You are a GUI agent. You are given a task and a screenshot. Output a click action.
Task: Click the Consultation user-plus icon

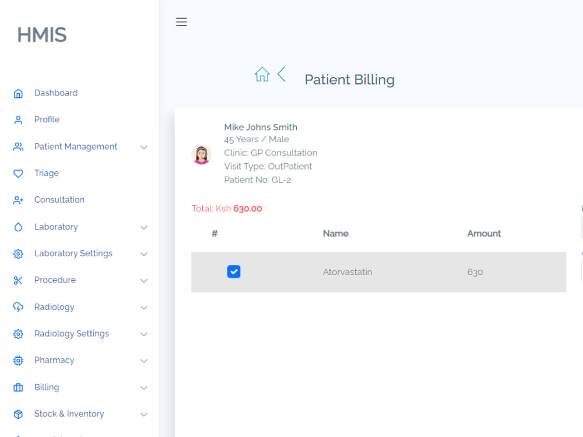point(18,200)
